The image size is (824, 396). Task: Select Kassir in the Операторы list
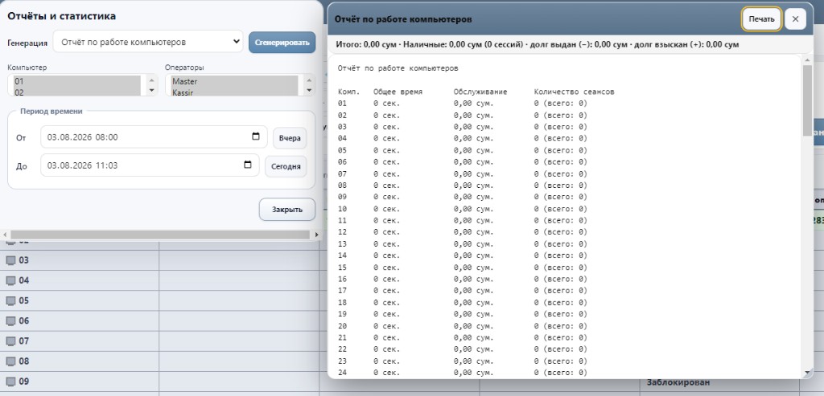(235, 92)
